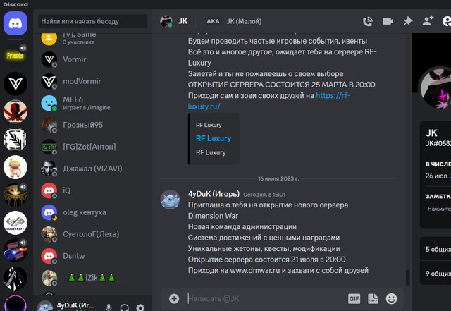Click the plus attachment button
The height and width of the screenshot is (311, 451).
point(174,298)
